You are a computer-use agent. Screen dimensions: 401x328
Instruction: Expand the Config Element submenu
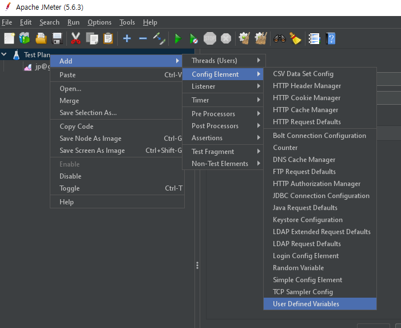pos(223,74)
